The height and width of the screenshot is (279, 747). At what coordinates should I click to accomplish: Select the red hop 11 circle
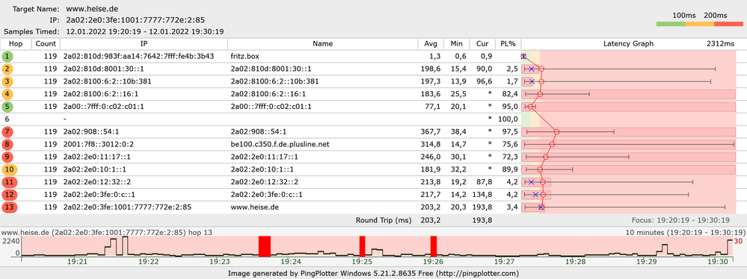pyautogui.click(x=9, y=182)
